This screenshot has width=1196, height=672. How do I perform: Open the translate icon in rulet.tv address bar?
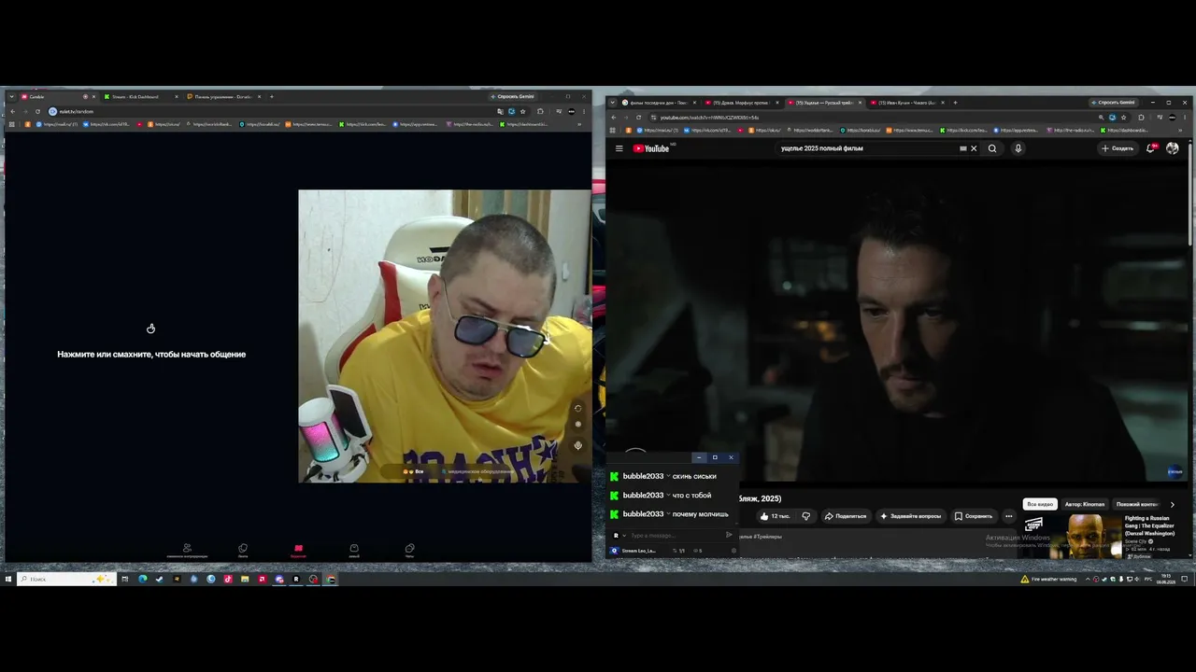[501, 111]
